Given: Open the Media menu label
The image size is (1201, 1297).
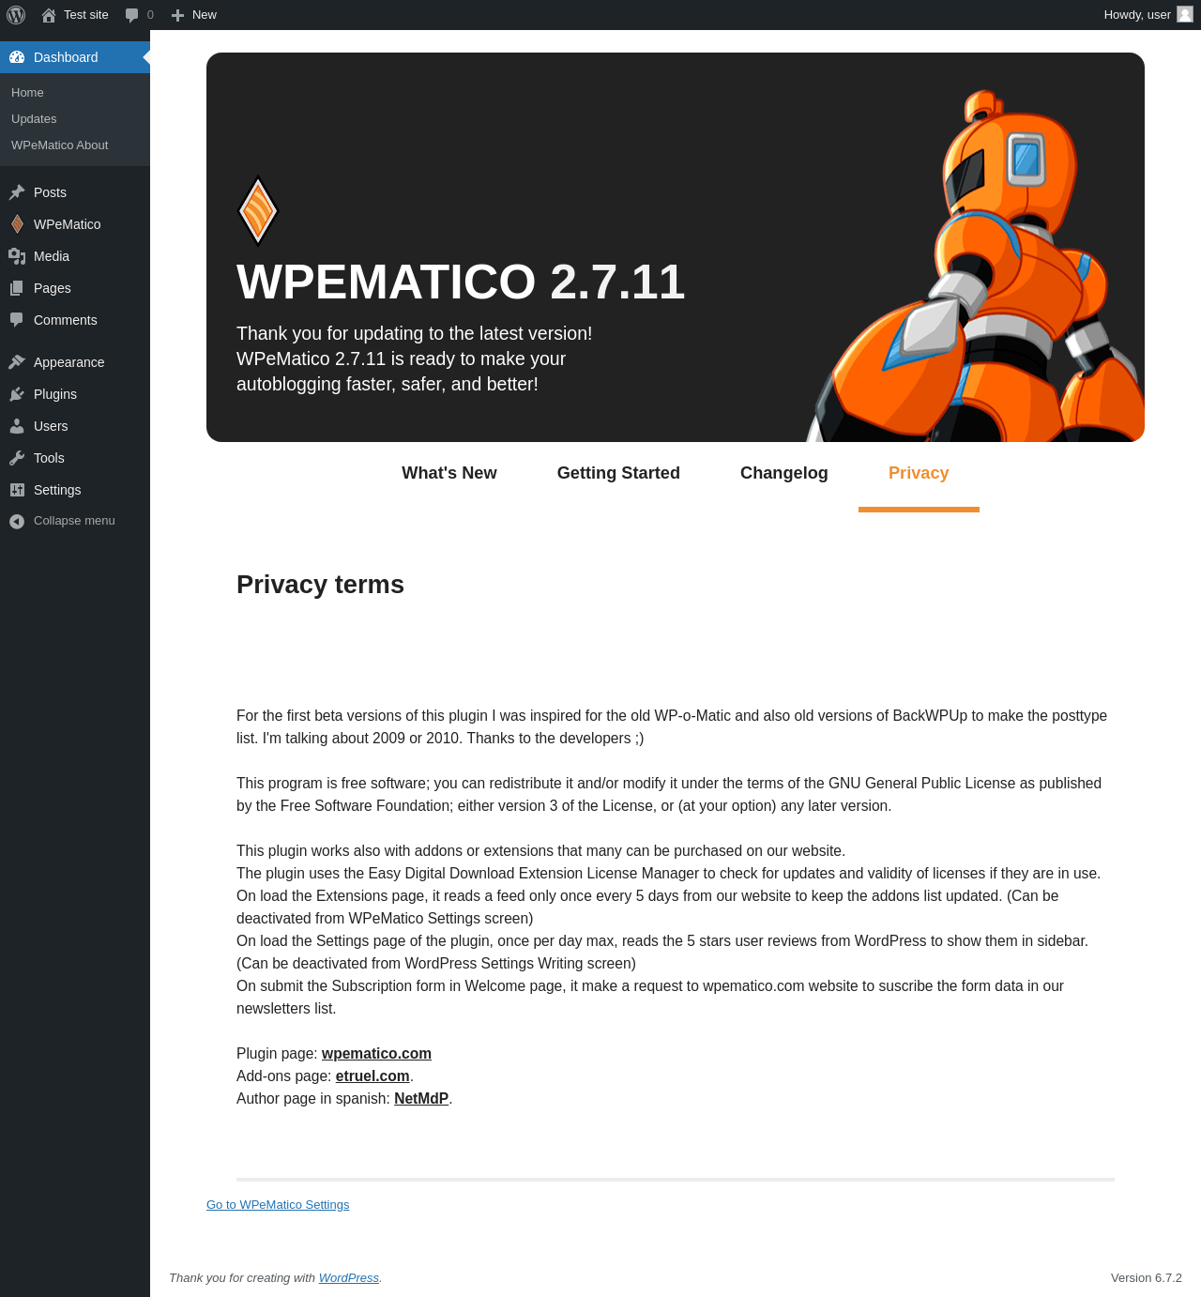Looking at the screenshot, I should pos(52,256).
